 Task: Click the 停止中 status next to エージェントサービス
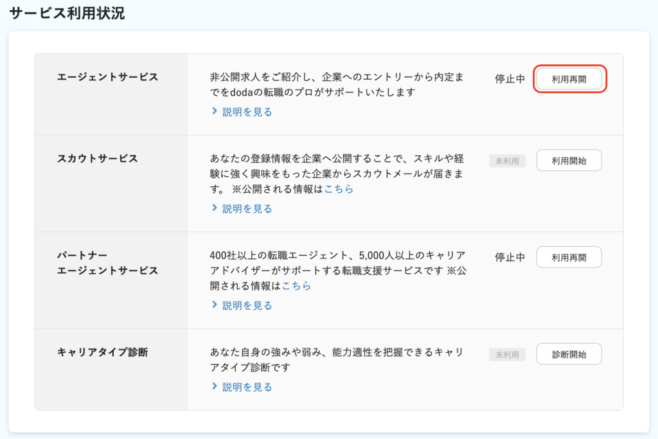pos(510,78)
